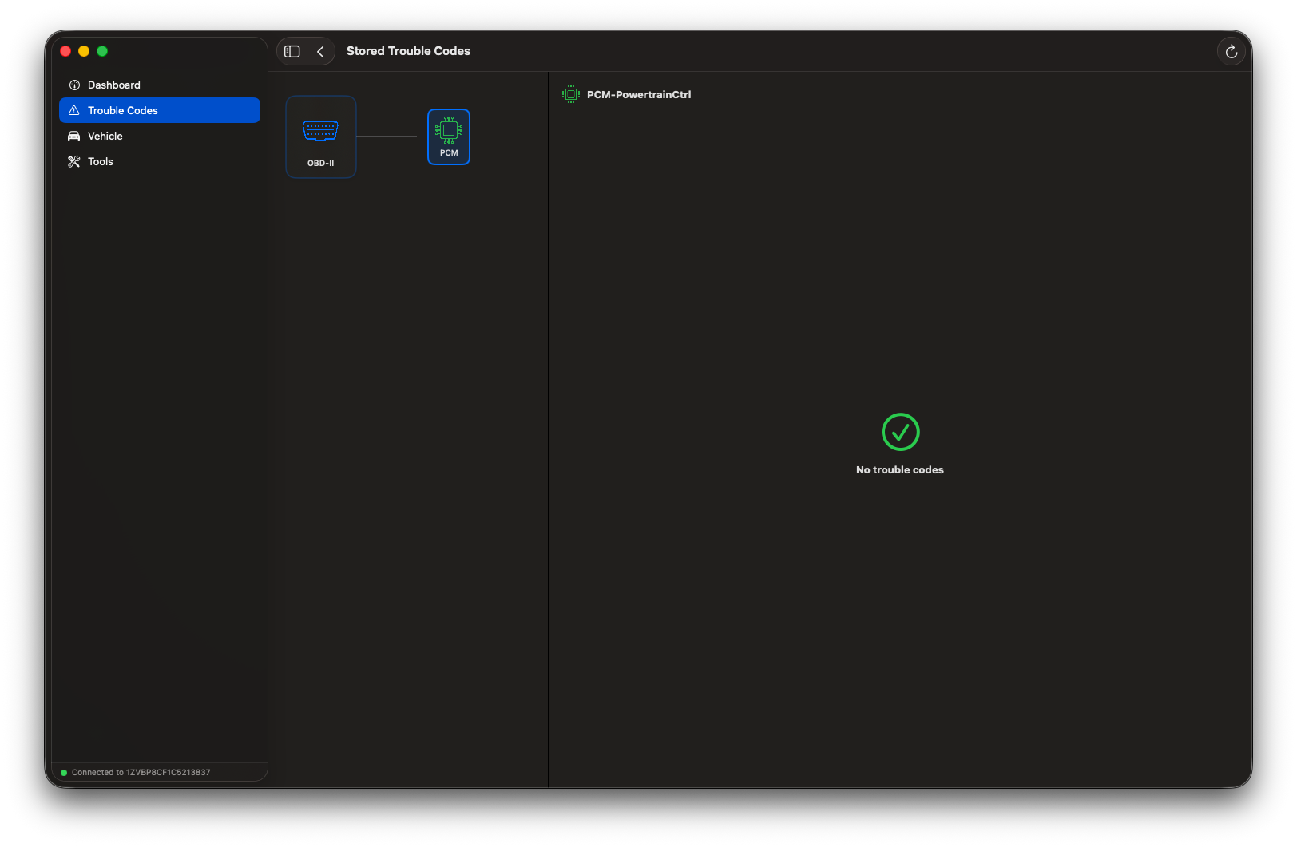The width and height of the screenshot is (1297, 847).
Task: Toggle the sidebar visibility button
Action: [292, 51]
